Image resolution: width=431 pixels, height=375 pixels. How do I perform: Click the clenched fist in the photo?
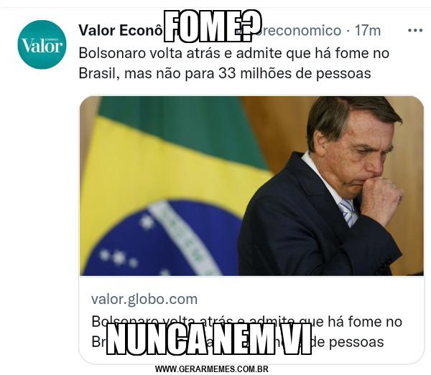pos(382,198)
